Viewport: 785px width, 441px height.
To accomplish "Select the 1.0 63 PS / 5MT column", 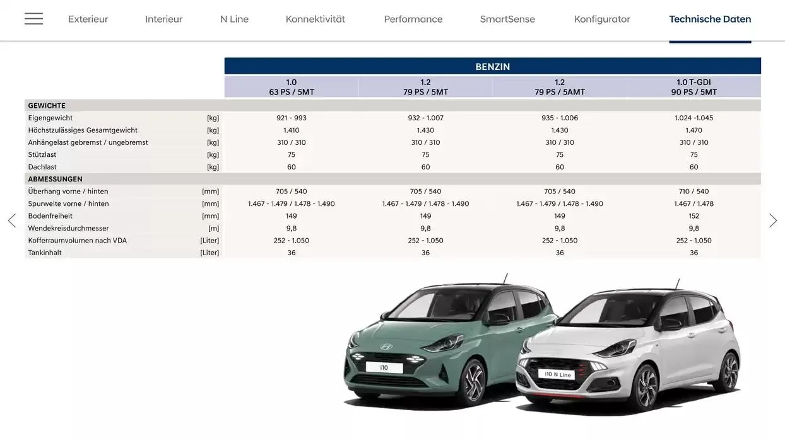I will coord(291,86).
